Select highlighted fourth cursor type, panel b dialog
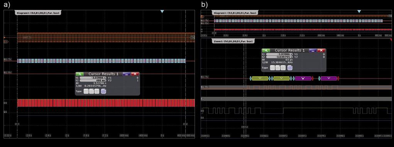 [290, 68]
